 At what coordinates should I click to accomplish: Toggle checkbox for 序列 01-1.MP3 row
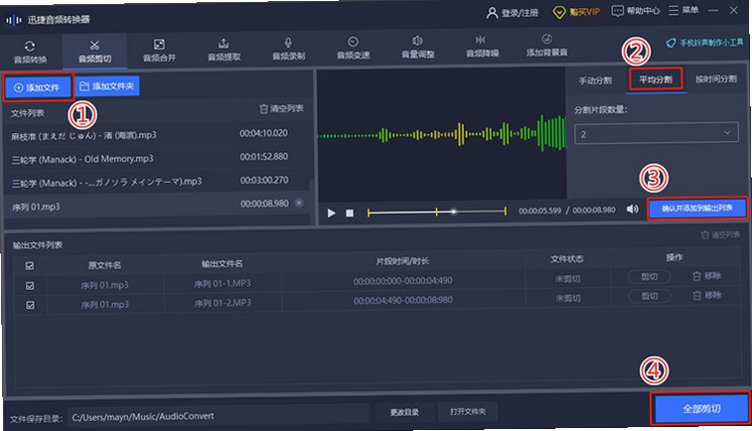click(30, 286)
